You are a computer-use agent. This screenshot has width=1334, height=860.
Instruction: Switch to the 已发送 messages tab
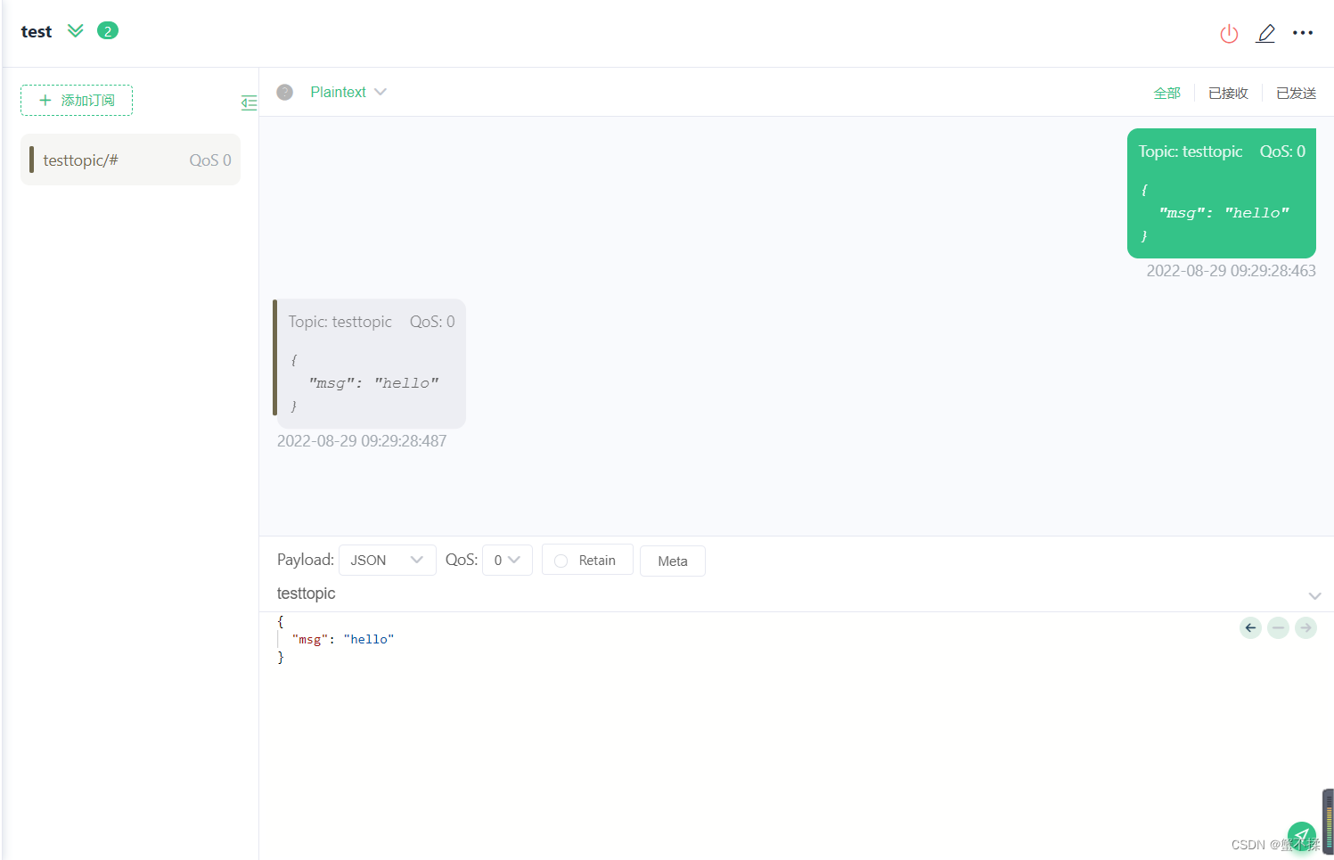[1296, 92]
